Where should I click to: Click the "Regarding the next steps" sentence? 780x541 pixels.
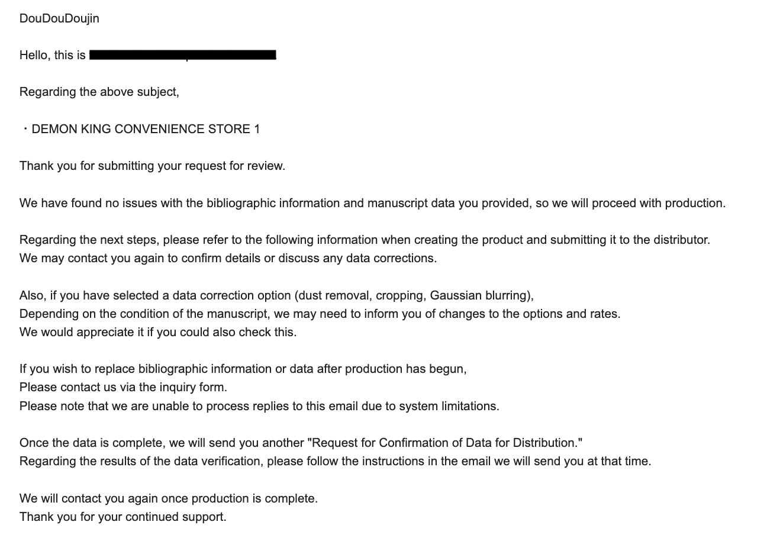[x=365, y=240]
